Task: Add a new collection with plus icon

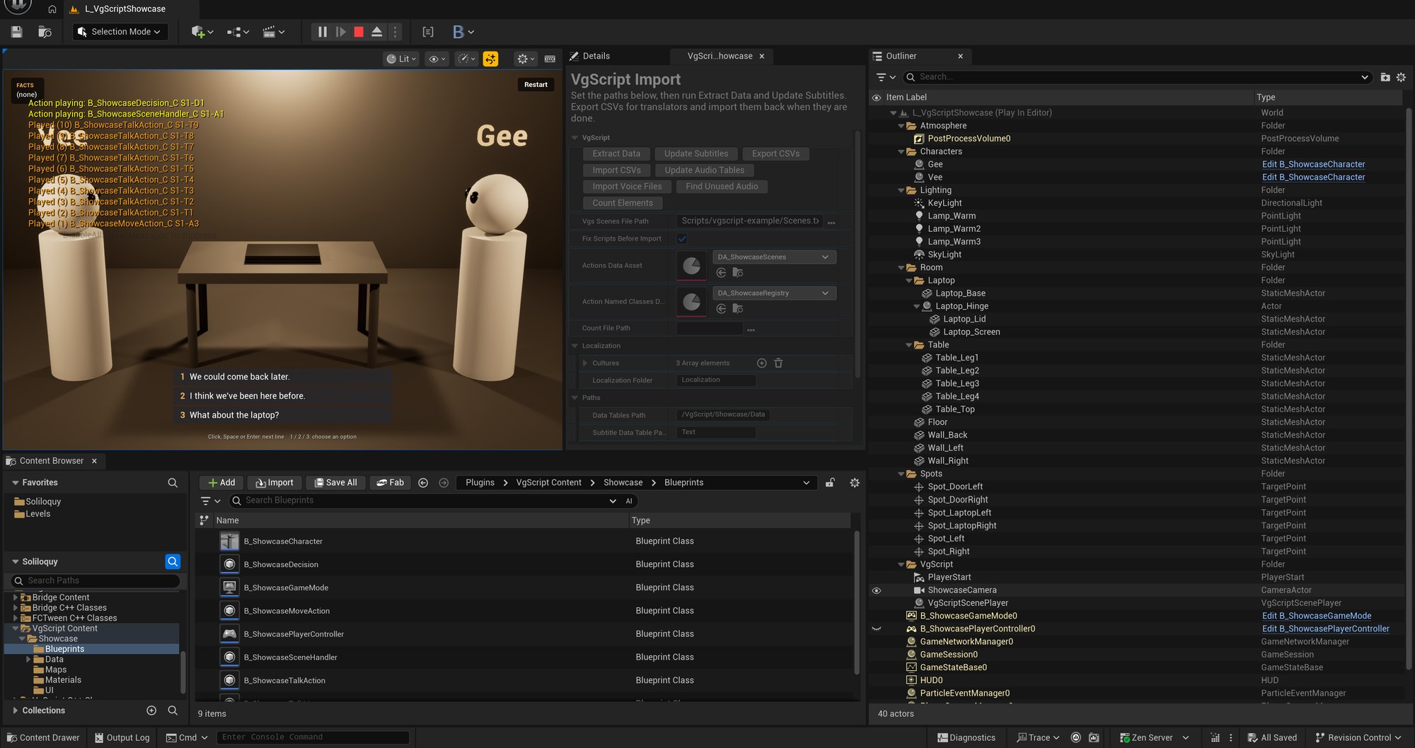Action: coord(151,711)
